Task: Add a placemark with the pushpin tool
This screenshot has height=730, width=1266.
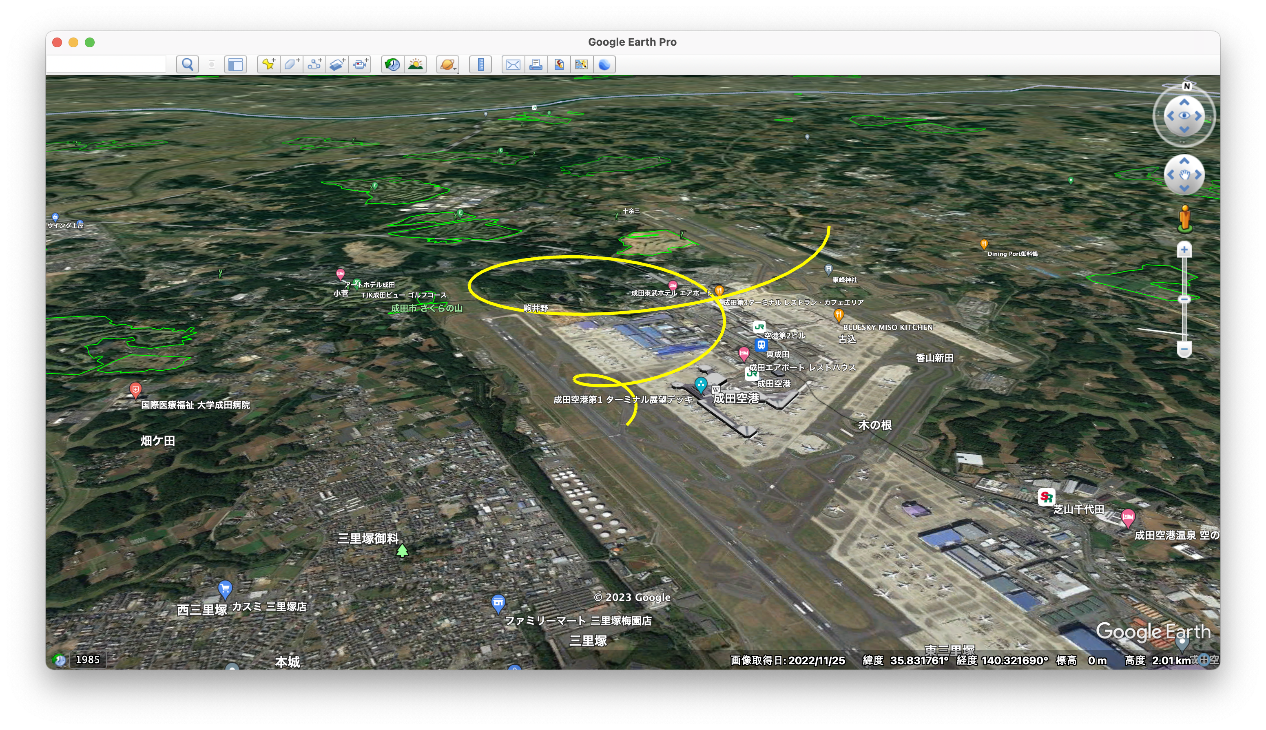Action: coord(269,65)
